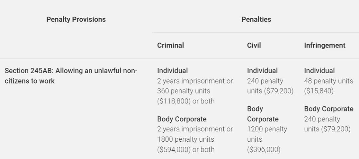Click the Penalty Provisions column header

(76, 19)
